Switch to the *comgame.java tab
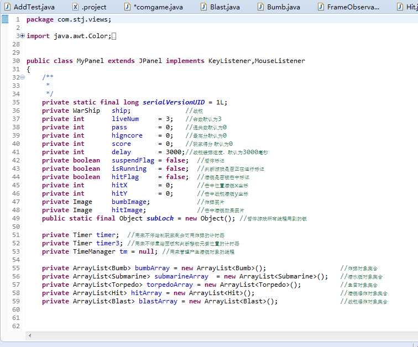Screen dimensions: 418x347 pyautogui.click(x=154, y=7)
